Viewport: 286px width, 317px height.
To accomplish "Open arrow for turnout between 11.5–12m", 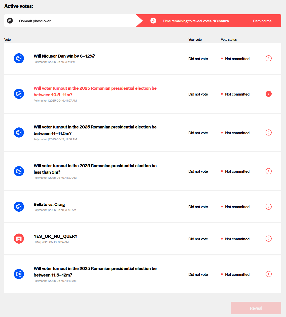I will (269, 274).
